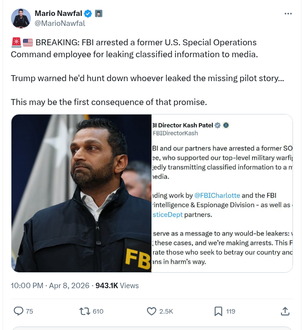The height and width of the screenshot is (330, 303).
Task: Bookmark this post
Action: click(x=218, y=311)
